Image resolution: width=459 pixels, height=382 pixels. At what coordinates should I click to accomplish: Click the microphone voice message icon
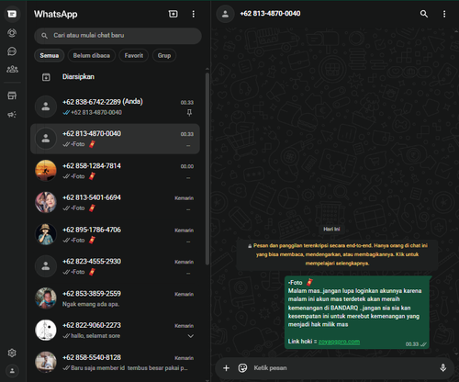(x=442, y=368)
